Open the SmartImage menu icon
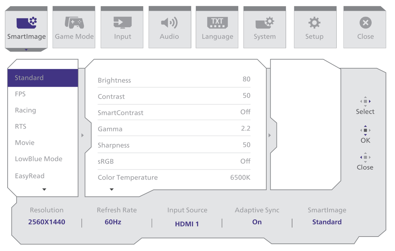The image size is (395, 251). 26,23
